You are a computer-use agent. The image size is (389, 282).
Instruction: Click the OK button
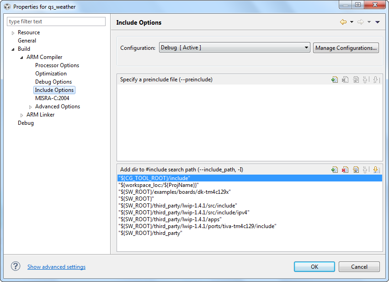click(x=314, y=266)
